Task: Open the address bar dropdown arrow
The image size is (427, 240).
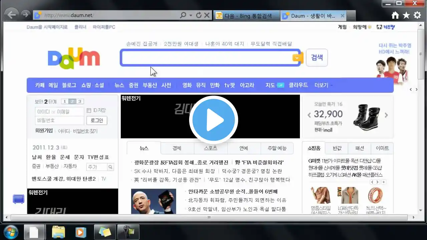Action: (191, 15)
